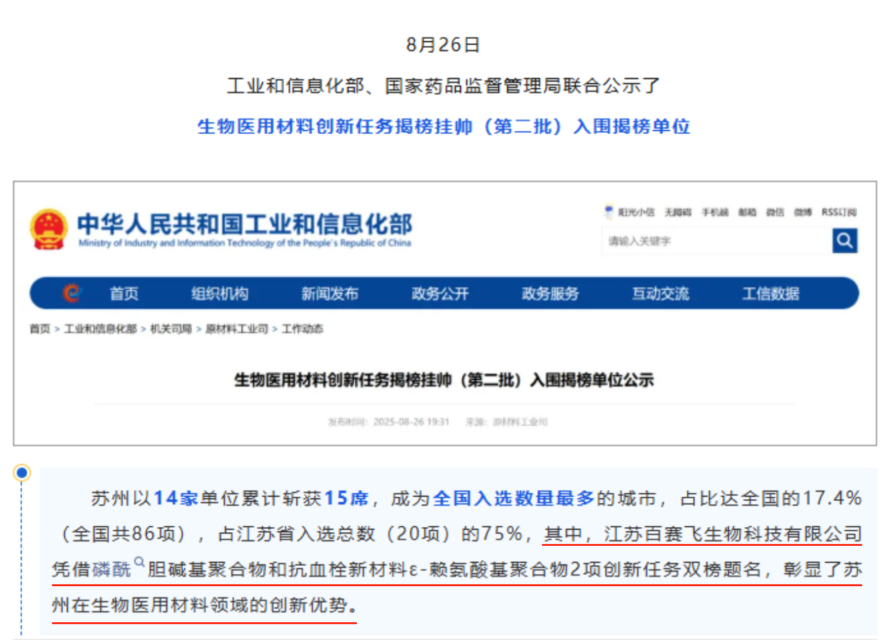Select the 互动交流 menu item
The image size is (893, 640).
660,294
